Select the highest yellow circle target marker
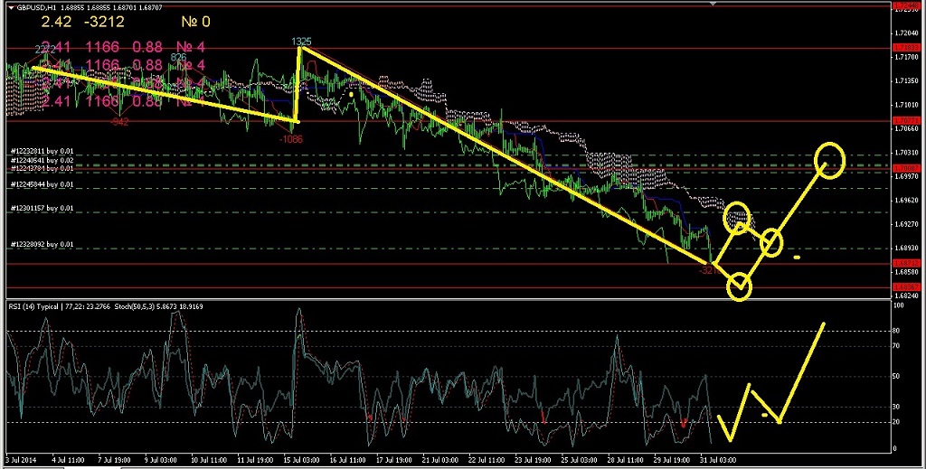This screenshot has height=469, width=926. (x=829, y=160)
